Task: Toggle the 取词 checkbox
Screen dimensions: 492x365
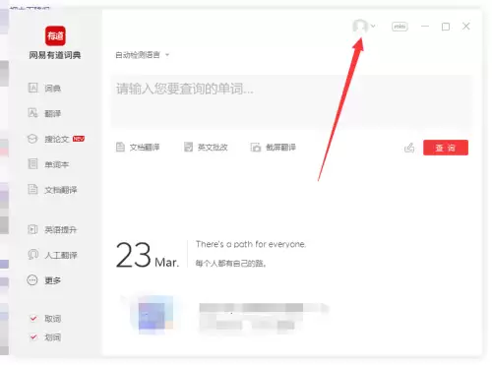Action: coord(33,318)
